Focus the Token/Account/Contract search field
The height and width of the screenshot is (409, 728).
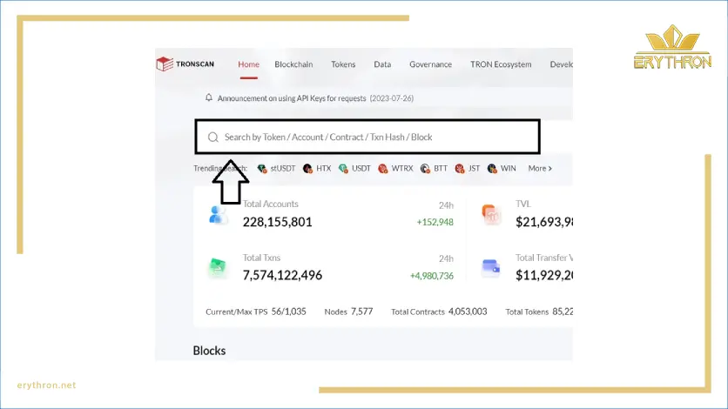[x=367, y=137]
